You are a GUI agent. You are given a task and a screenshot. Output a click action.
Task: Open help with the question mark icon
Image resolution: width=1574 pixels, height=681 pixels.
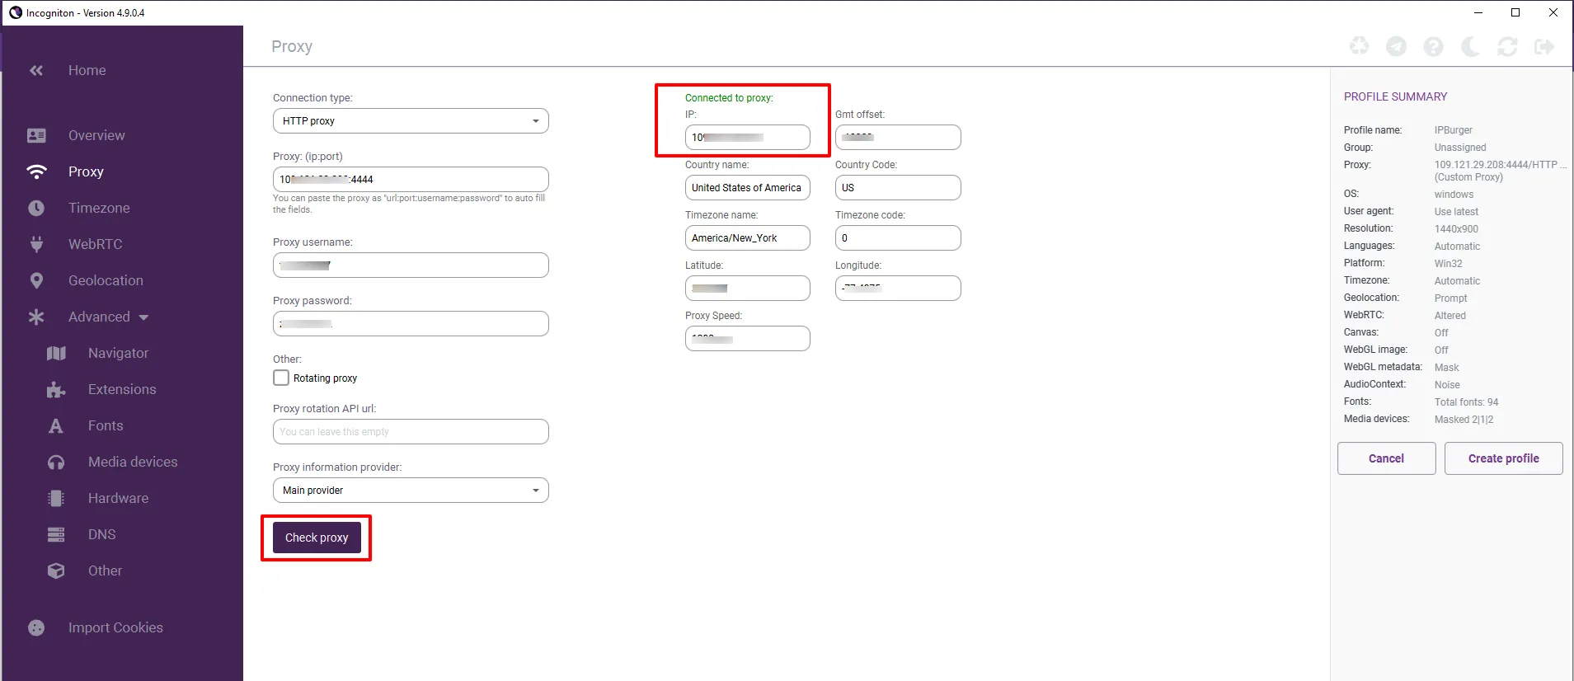[1433, 46]
